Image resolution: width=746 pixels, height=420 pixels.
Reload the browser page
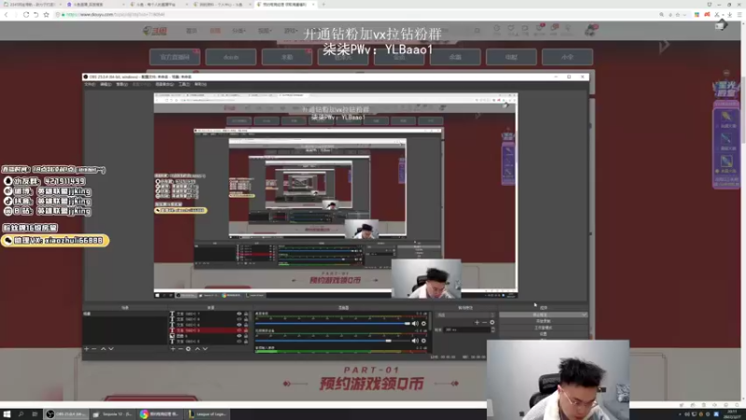click(26, 15)
